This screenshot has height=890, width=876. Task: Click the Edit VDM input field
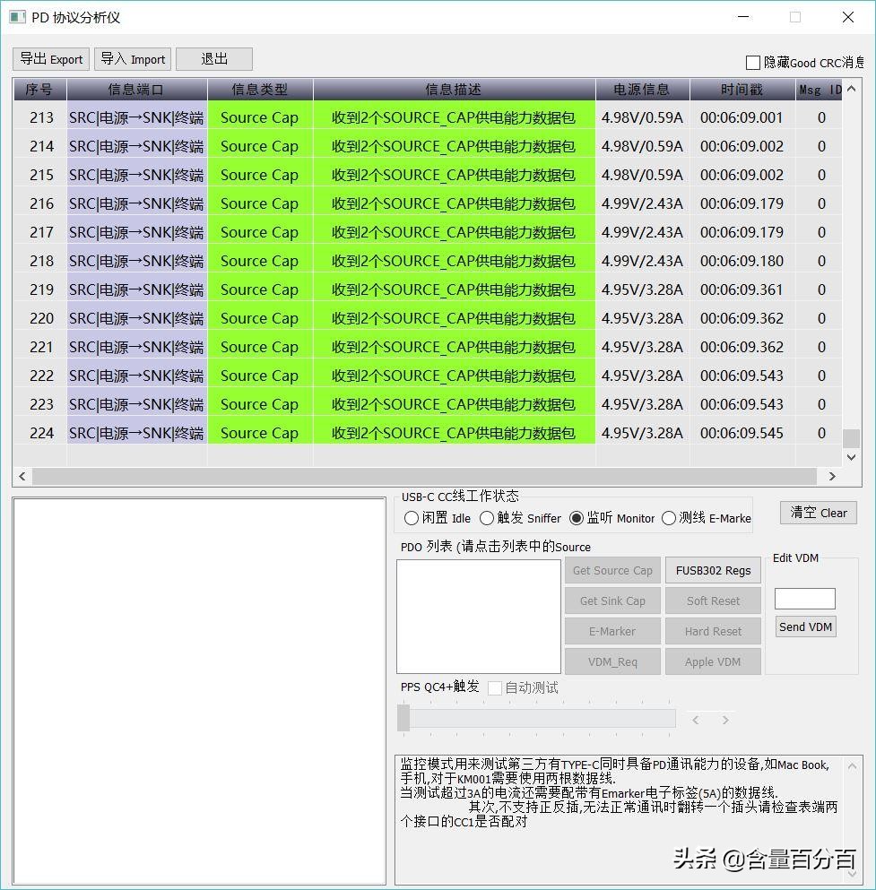point(803,598)
